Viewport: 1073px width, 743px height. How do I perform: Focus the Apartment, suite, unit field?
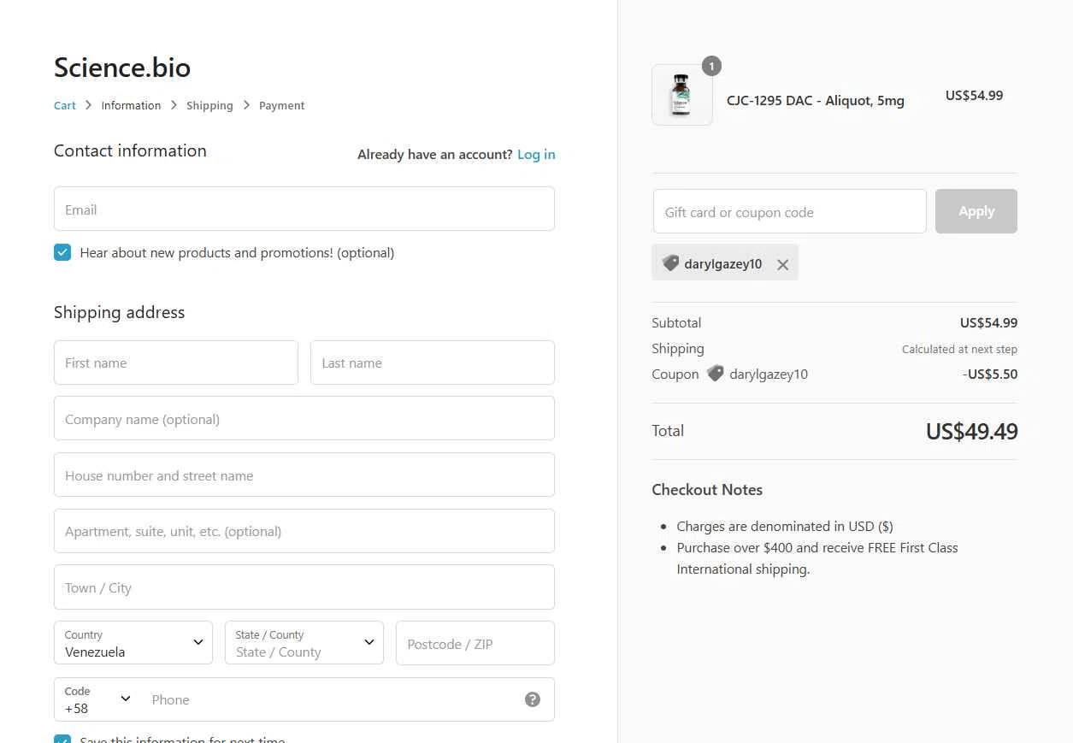(x=304, y=531)
